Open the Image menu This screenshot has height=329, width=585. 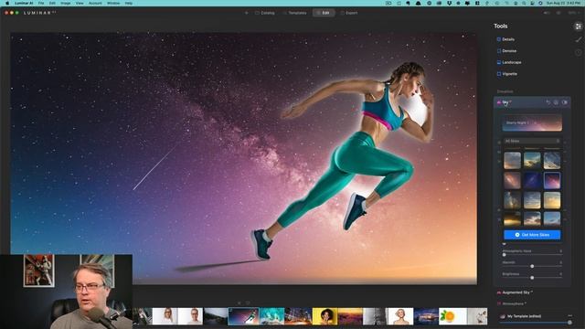[66, 3]
